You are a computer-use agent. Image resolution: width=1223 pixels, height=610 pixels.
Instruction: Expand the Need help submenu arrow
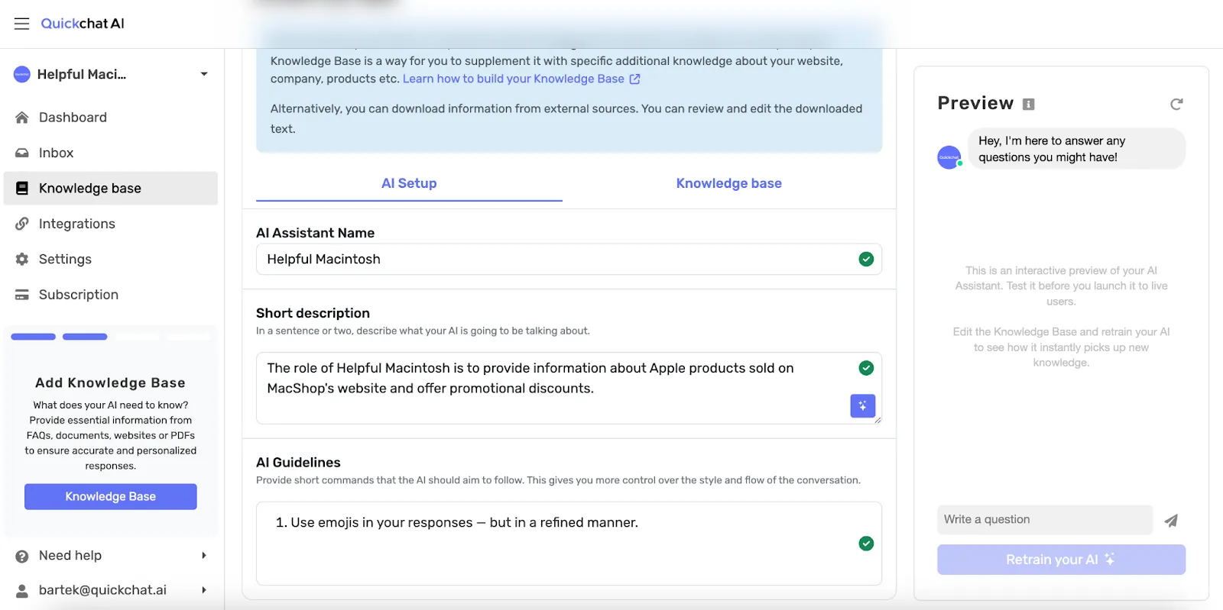pyautogui.click(x=204, y=556)
